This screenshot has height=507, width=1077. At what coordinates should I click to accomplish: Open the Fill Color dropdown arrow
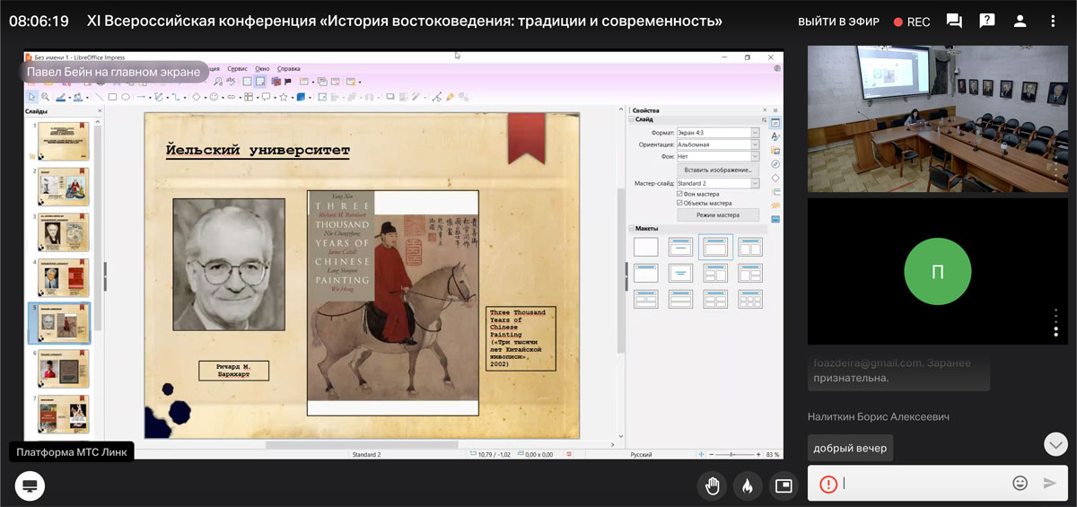point(87,98)
